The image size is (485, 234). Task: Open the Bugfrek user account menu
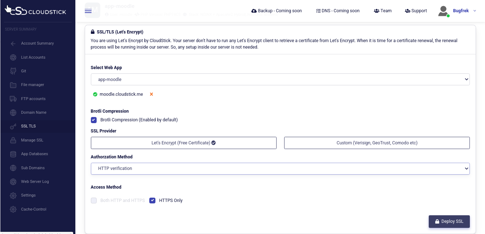460,11
